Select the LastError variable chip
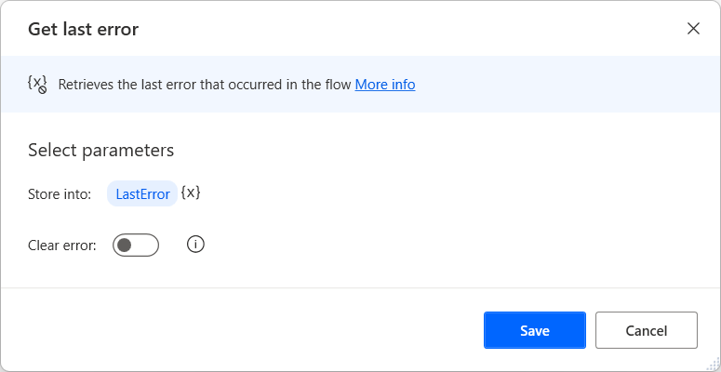The image size is (721, 372). point(142,194)
